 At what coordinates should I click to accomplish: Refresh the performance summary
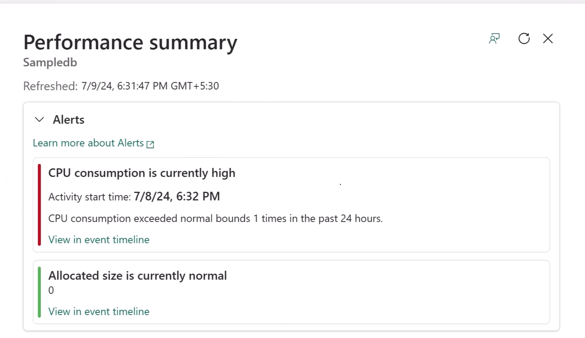(524, 39)
